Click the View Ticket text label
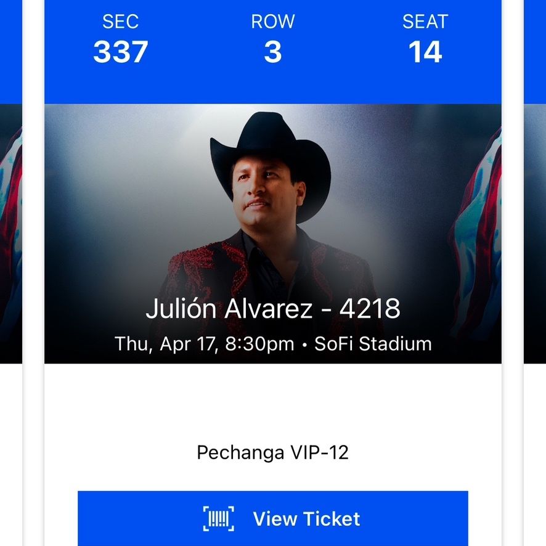The width and height of the screenshot is (546, 546). (306, 519)
